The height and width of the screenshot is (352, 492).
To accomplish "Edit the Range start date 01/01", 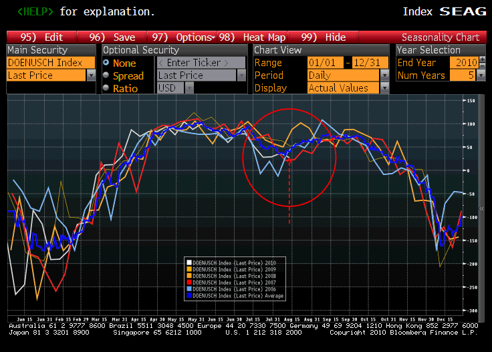I will coord(324,63).
